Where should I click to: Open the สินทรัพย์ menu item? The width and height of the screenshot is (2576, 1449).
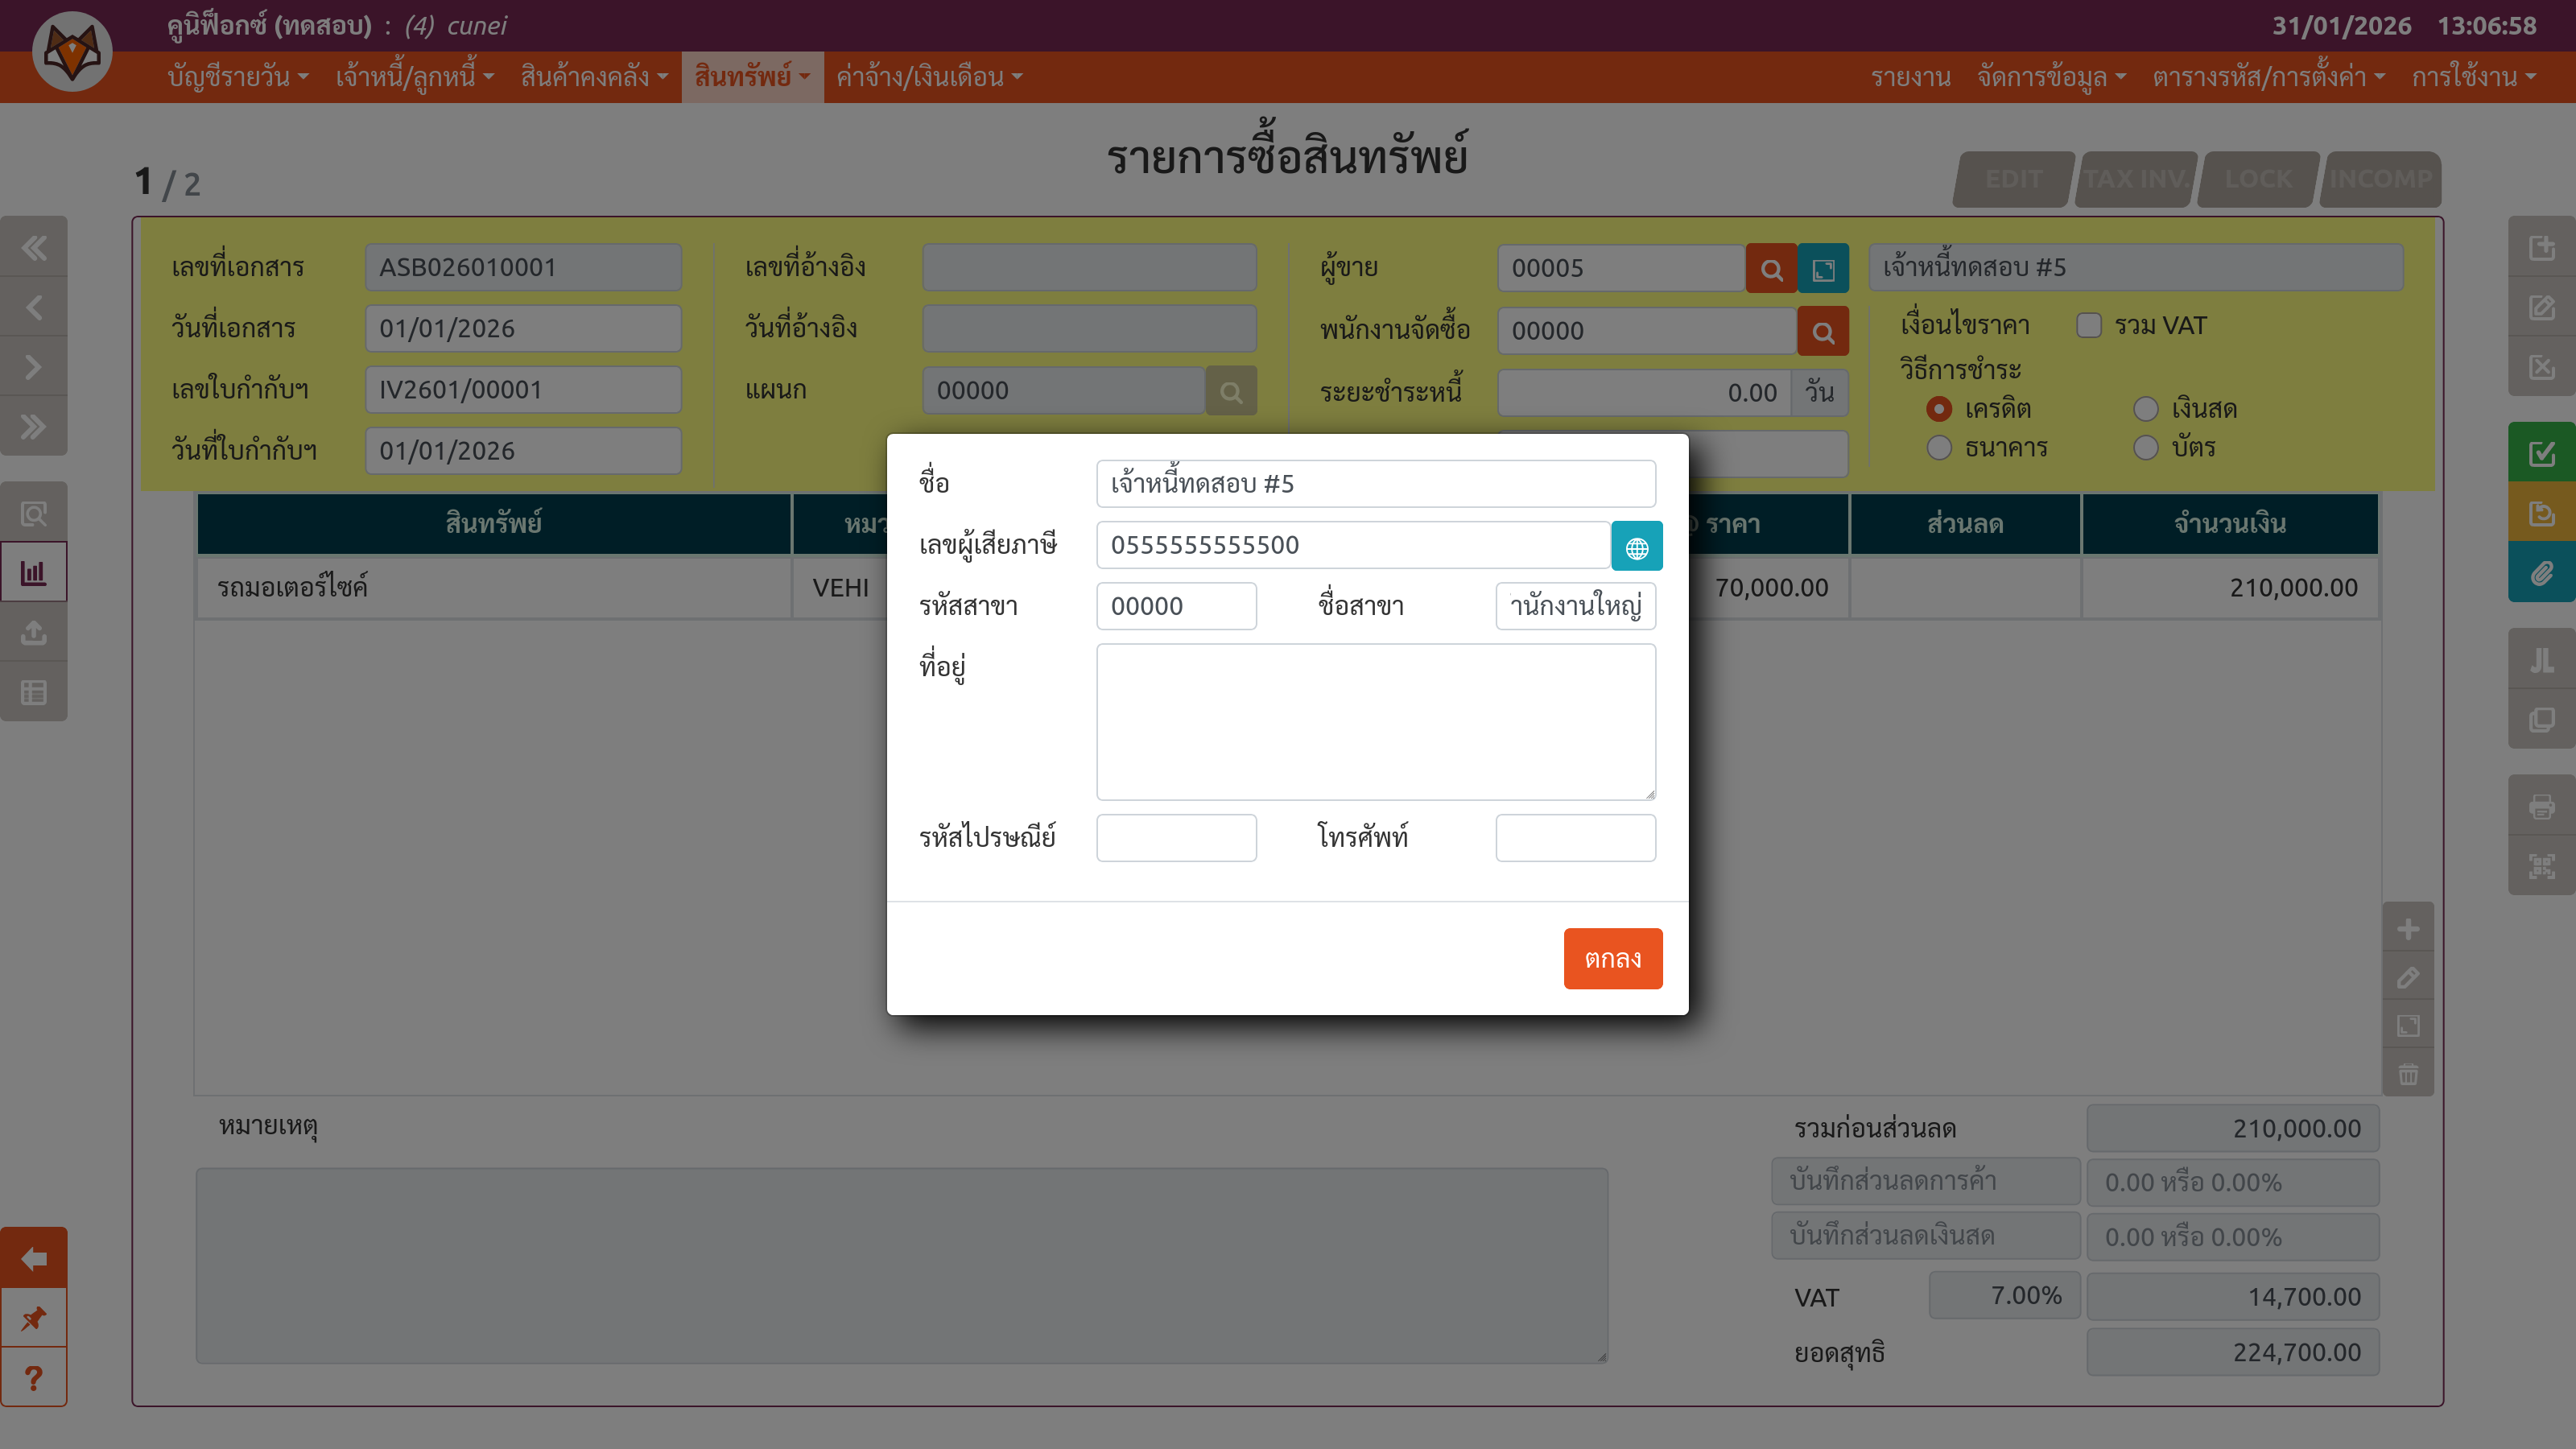click(751, 77)
